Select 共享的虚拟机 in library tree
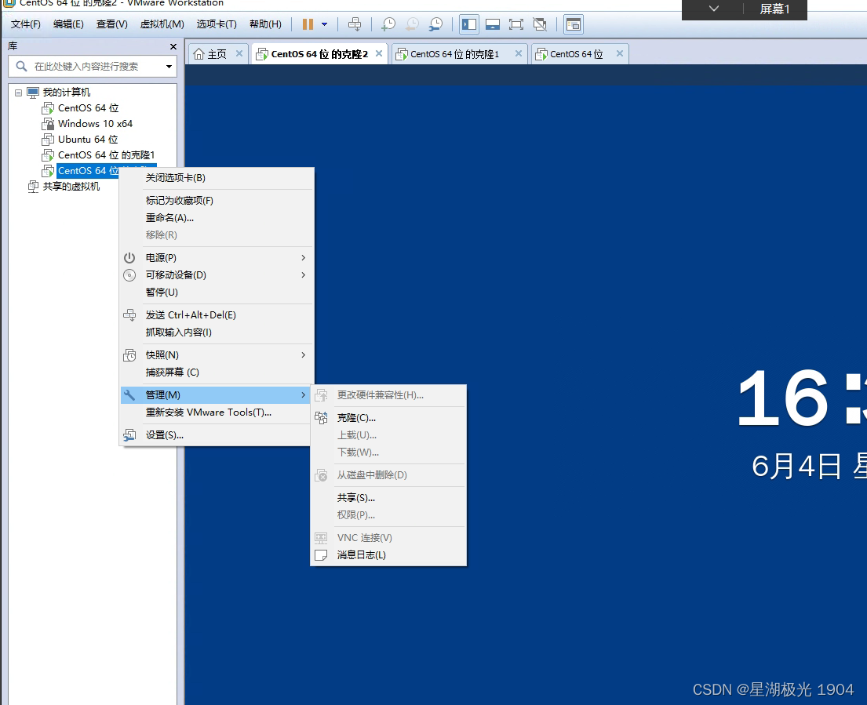Viewport: 867px width, 705px height. point(71,187)
